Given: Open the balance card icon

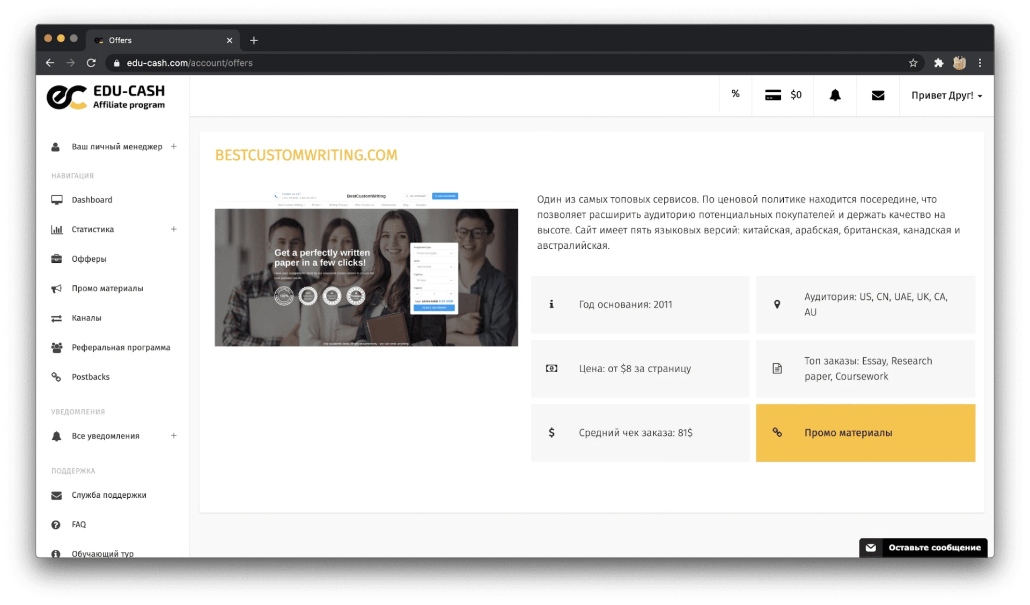Looking at the screenshot, I should (772, 95).
